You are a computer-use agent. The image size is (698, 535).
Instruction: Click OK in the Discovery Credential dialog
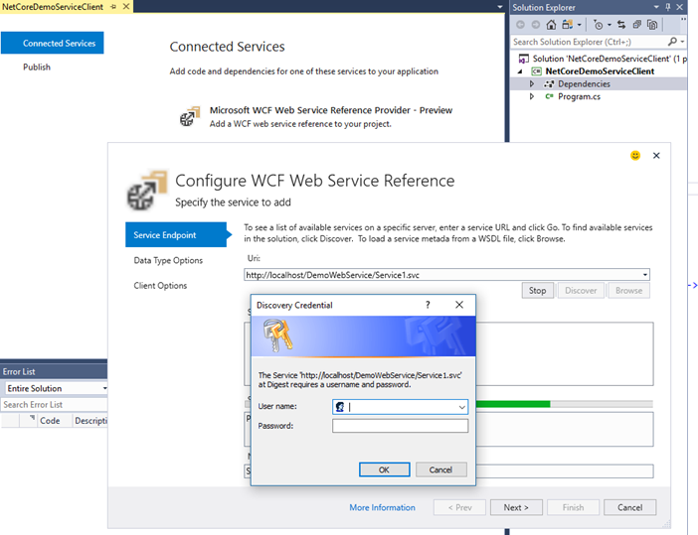click(x=384, y=469)
